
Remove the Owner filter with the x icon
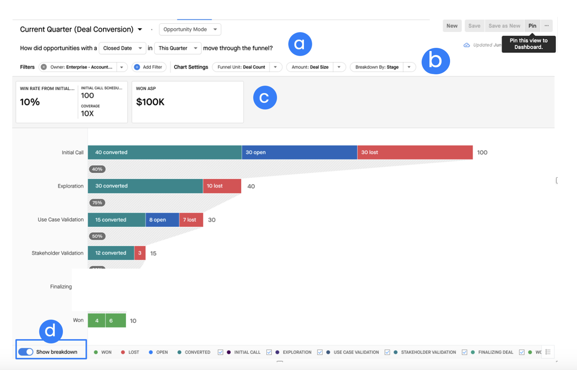[44, 67]
